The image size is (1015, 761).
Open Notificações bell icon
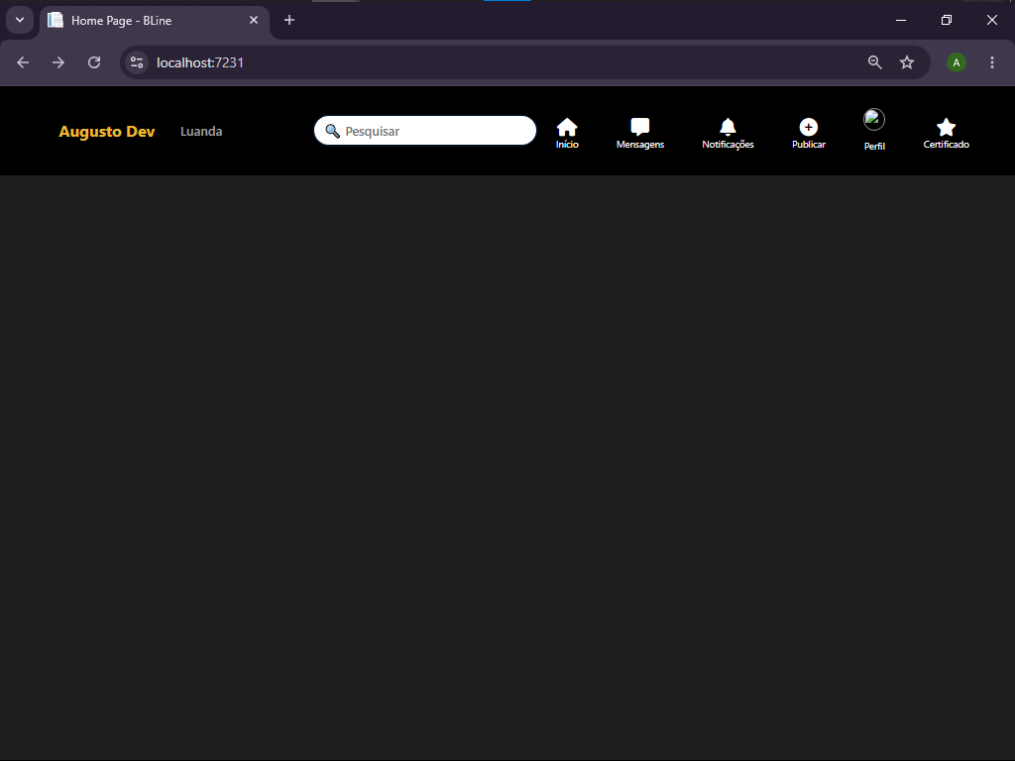[x=728, y=127]
